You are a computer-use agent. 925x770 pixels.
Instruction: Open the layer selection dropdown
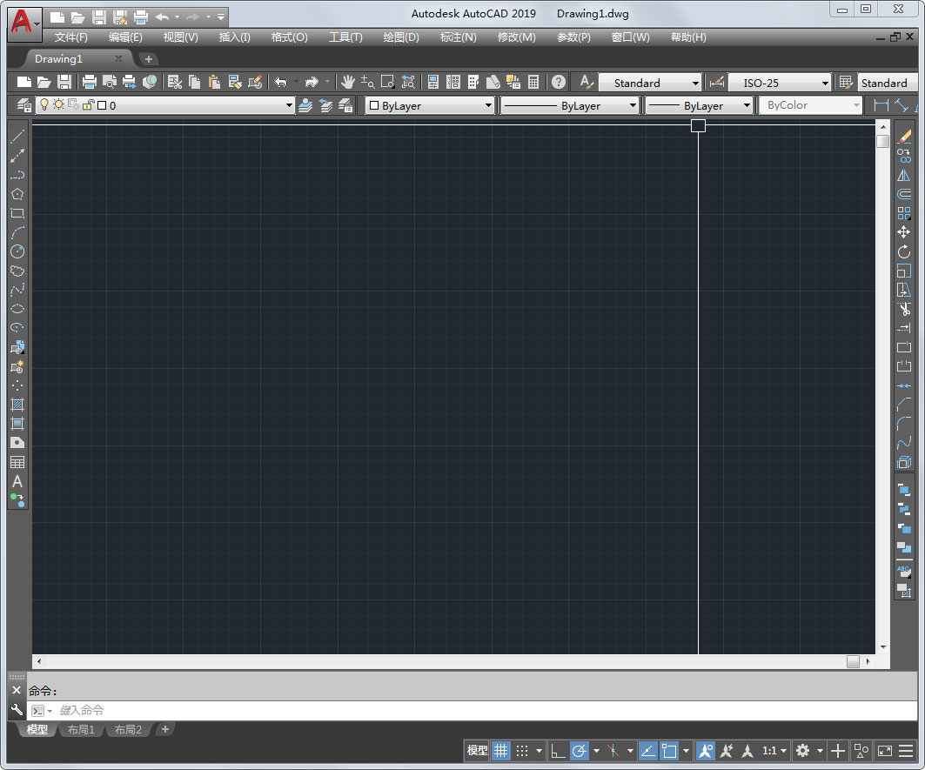coord(287,104)
